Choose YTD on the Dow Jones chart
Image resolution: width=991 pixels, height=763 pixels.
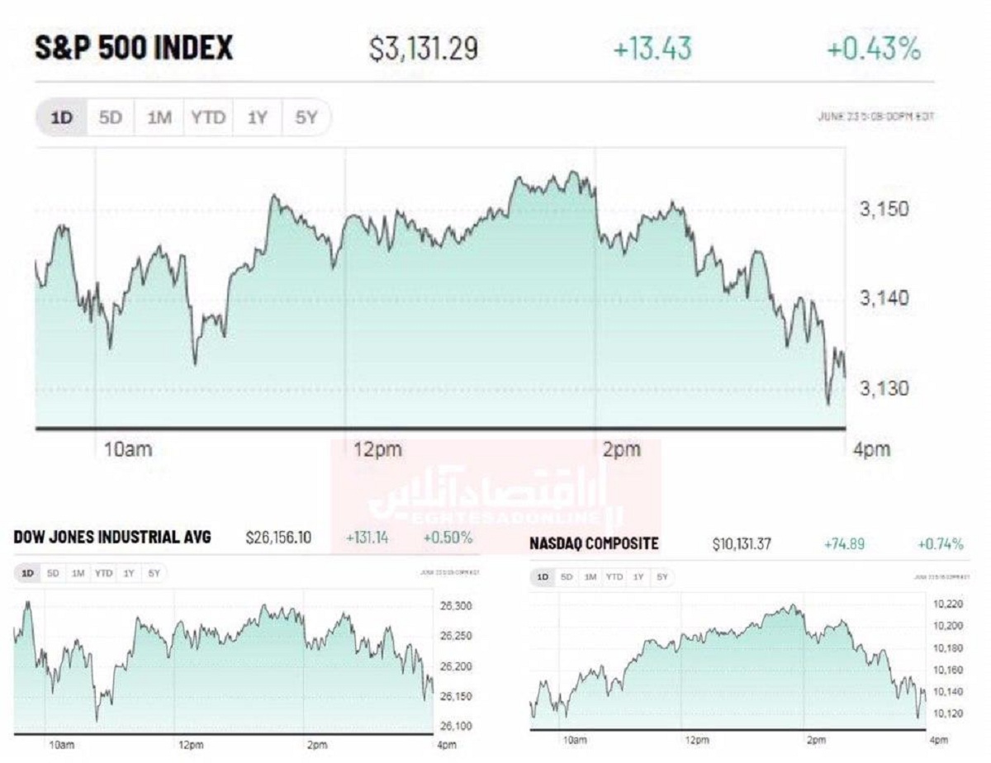[103, 572]
